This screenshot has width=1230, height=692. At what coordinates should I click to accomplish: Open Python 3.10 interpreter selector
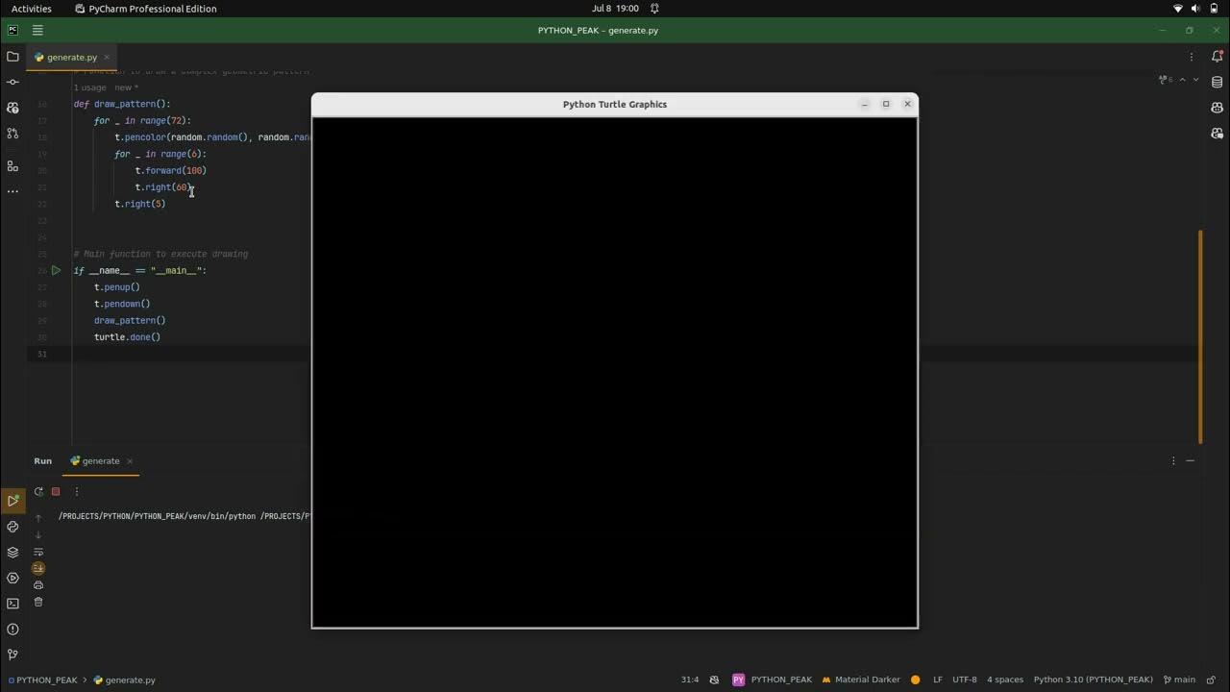1093,680
